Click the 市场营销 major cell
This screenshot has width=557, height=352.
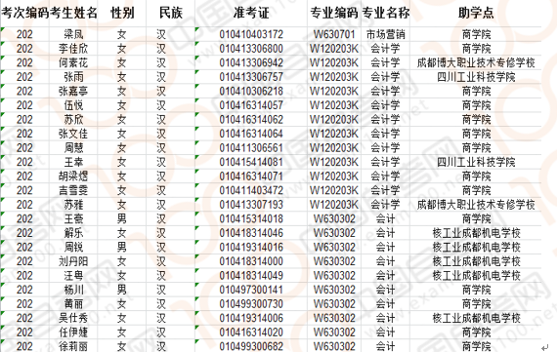(385, 34)
